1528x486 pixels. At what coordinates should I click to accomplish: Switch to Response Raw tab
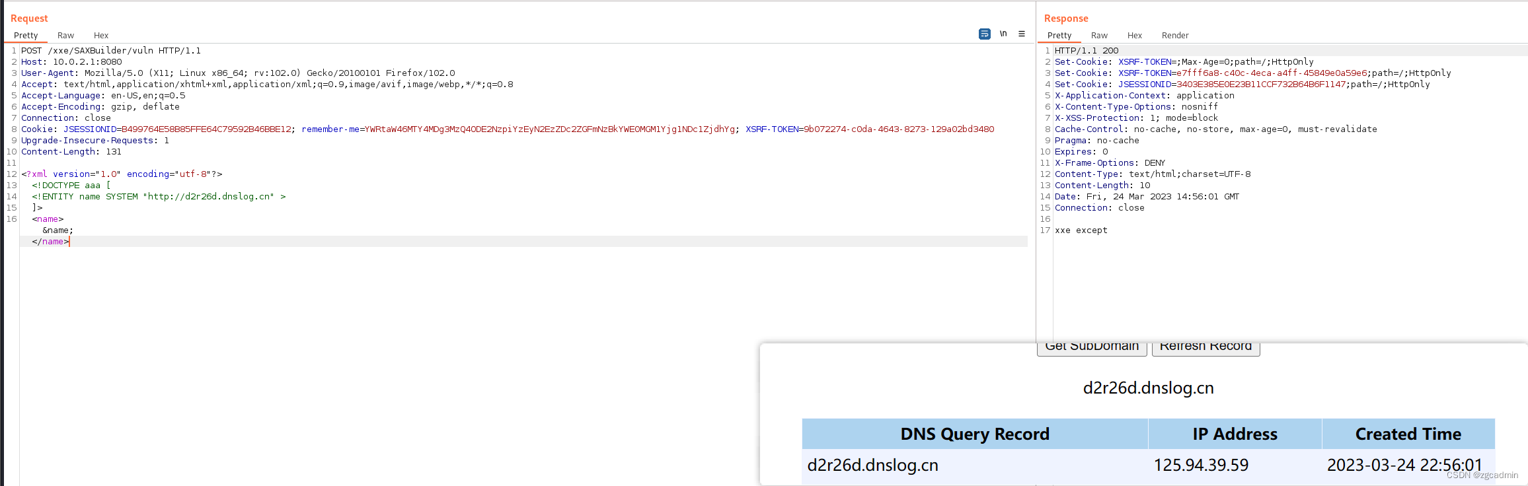[1099, 36]
